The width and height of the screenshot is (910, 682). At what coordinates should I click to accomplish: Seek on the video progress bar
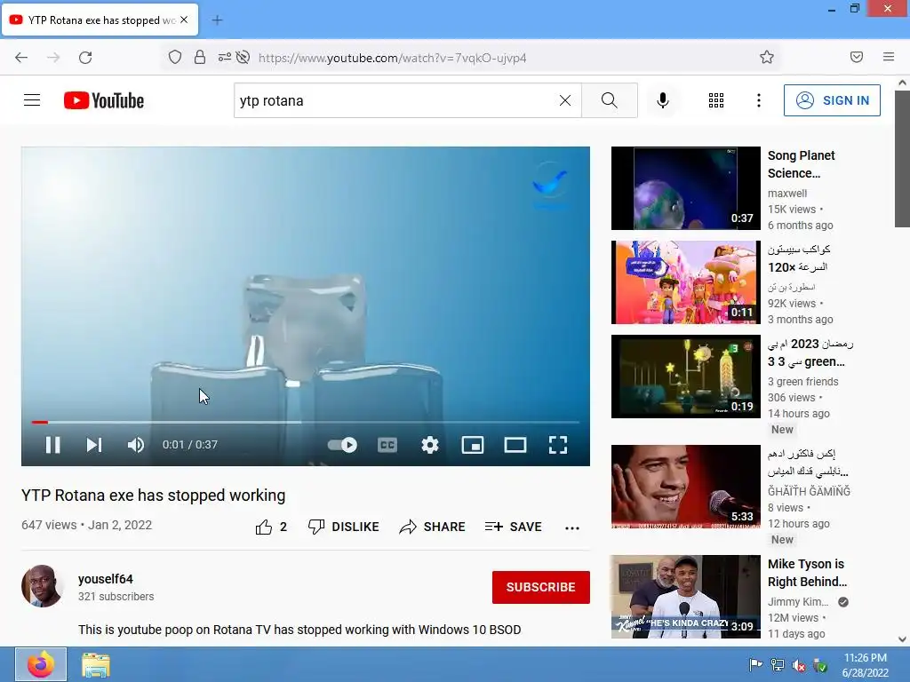[x=306, y=422]
